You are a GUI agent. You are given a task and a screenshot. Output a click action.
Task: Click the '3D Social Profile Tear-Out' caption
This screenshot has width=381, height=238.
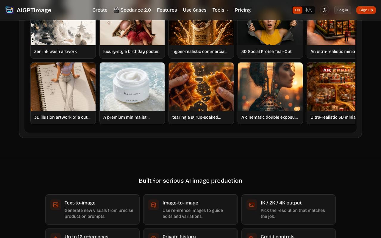[266, 51]
